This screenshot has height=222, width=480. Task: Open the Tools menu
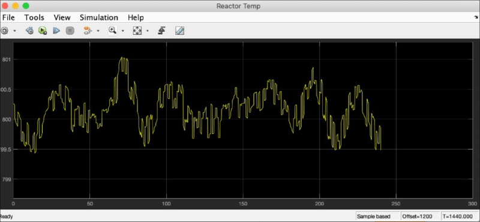tap(34, 17)
